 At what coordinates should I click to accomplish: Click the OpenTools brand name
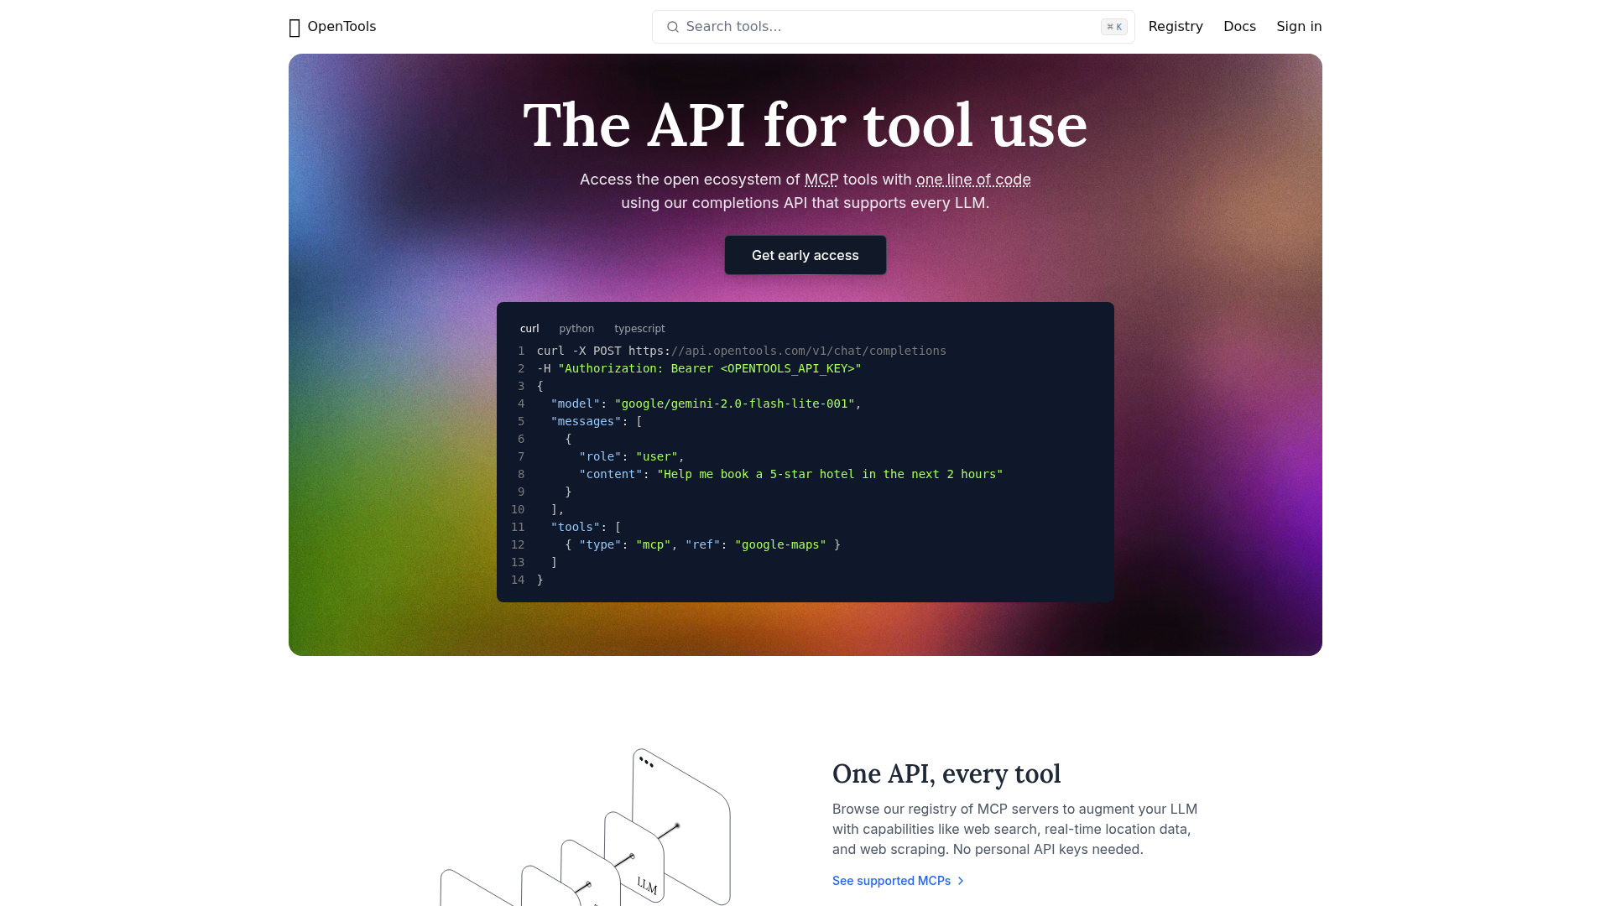pyautogui.click(x=341, y=27)
